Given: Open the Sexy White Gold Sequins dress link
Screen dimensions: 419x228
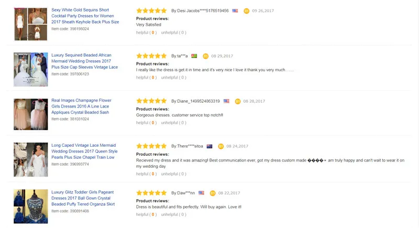Looking at the screenshot, I should [85, 16].
